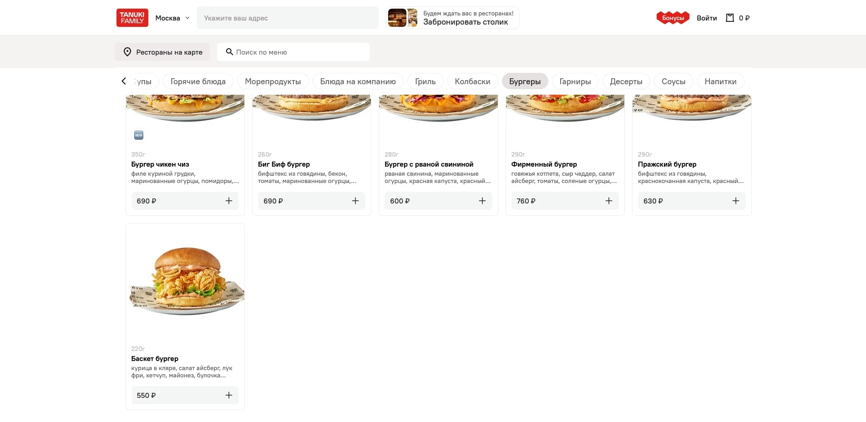Viewport: 866px width, 422px height.
Task: Select the Гриль category tab
Action: click(x=425, y=81)
